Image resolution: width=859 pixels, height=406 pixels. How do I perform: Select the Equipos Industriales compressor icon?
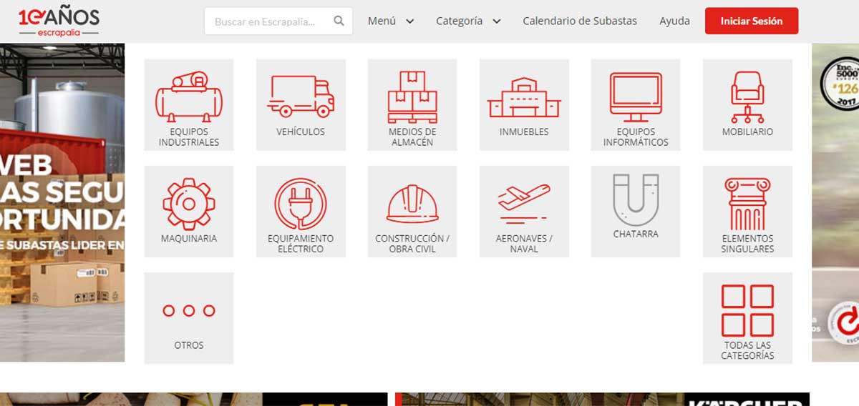pyautogui.click(x=189, y=96)
